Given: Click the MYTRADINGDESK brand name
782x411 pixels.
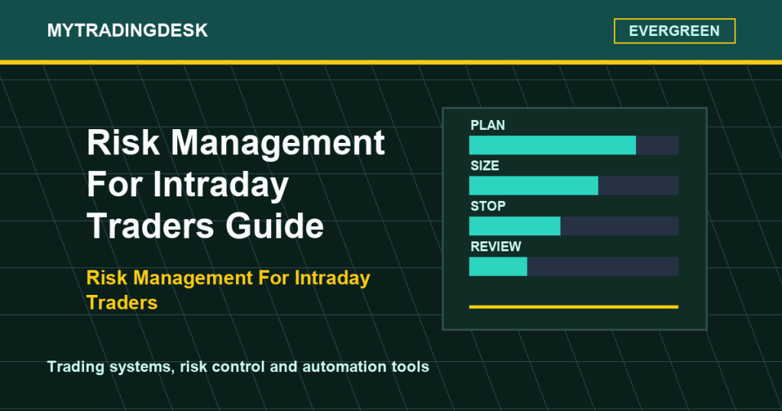Looking at the screenshot, I should 128,31.
